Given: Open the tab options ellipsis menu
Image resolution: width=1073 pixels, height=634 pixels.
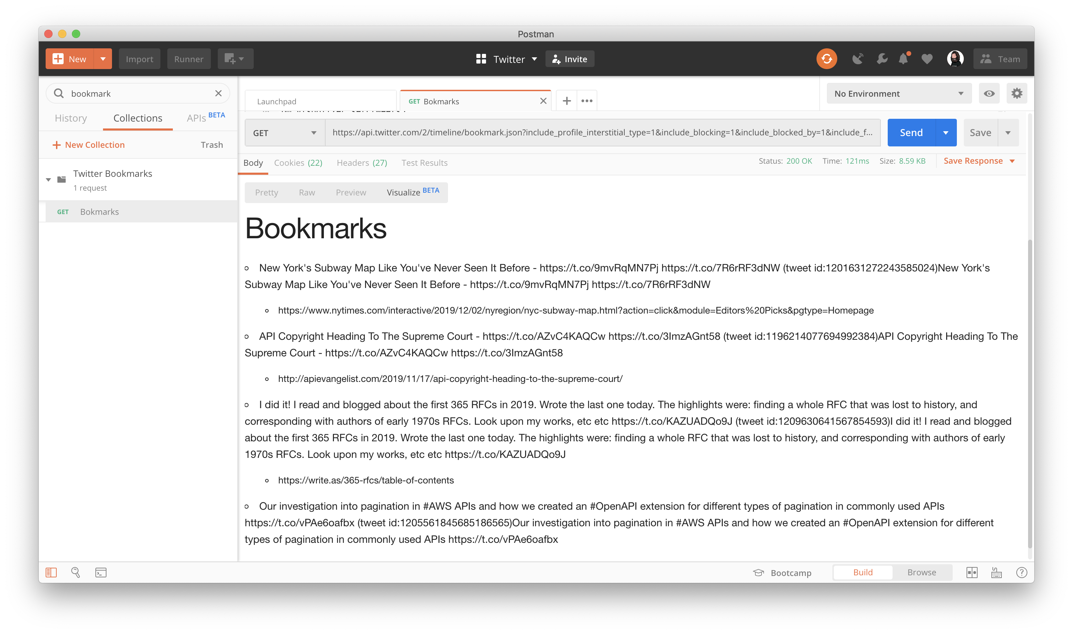Looking at the screenshot, I should (587, 101).
